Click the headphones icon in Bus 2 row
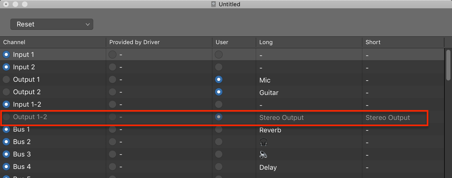Viewport: 452px width, 178px height. [263, 142]
